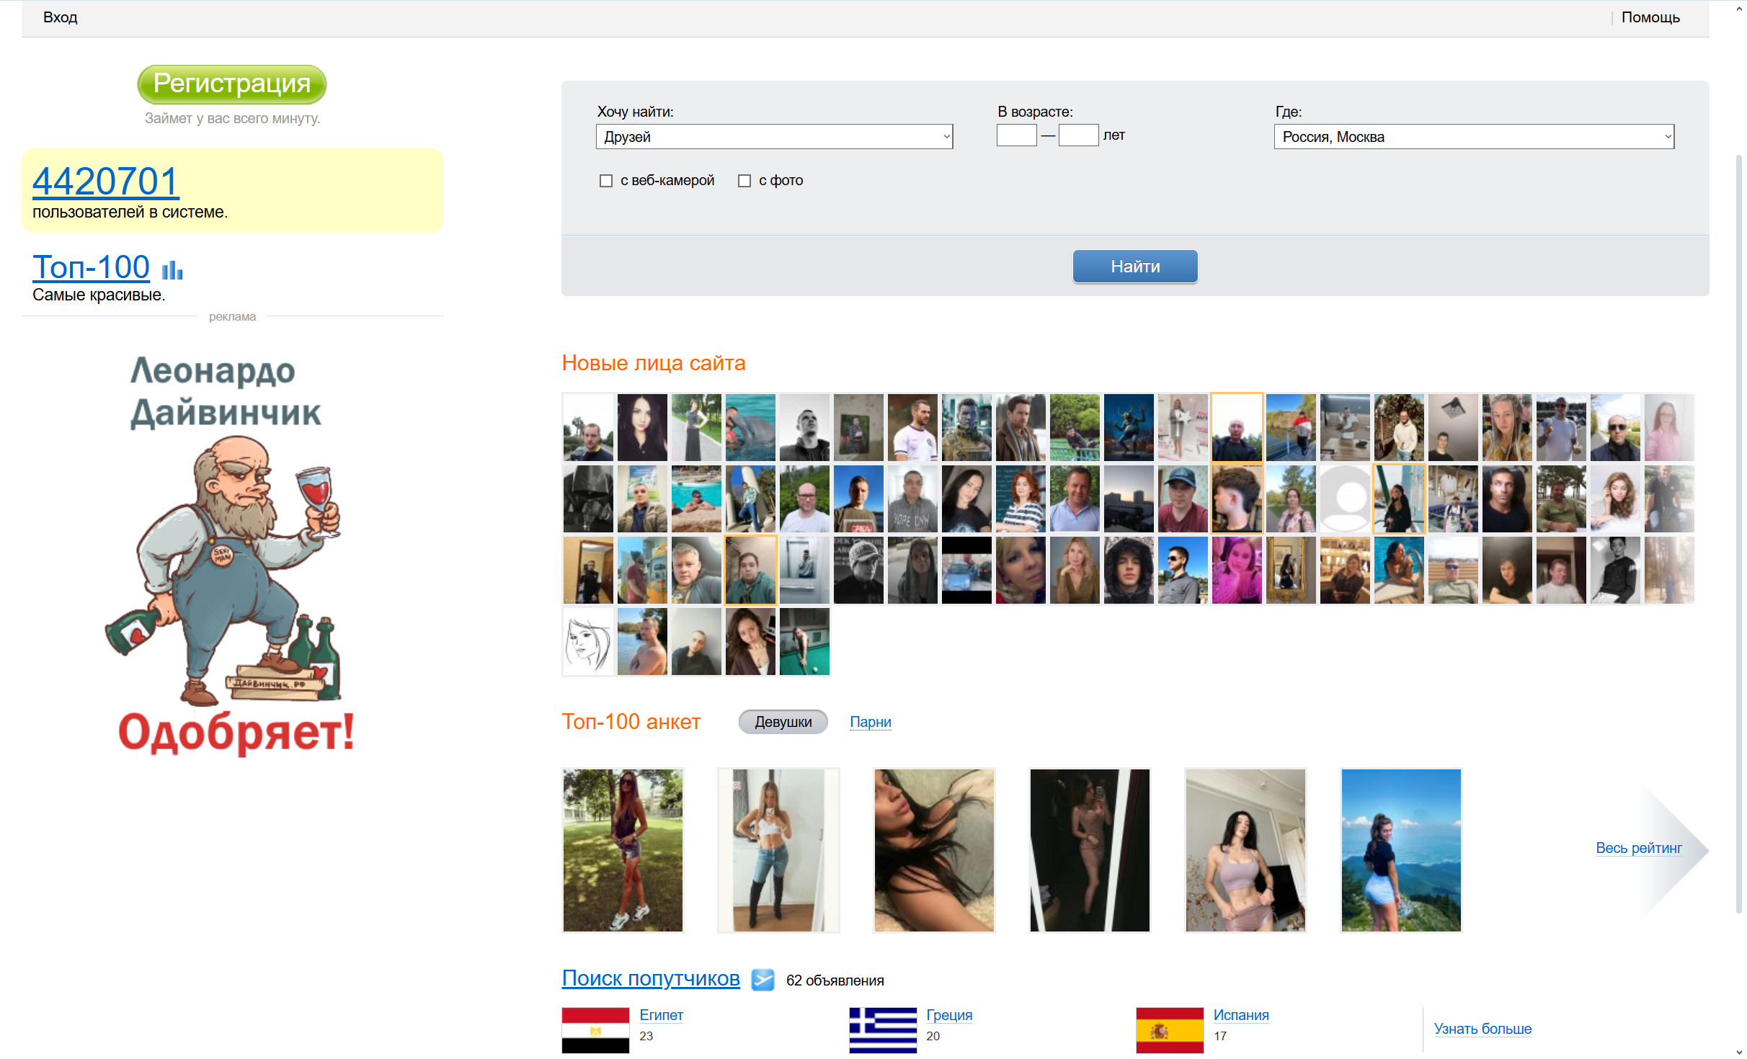
Task: Click the minimum age input field
Action: tap(1016, 135)
